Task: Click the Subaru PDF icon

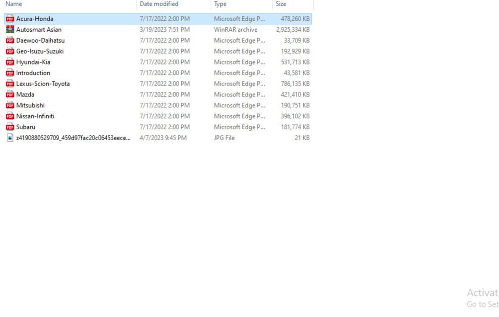Action: click(x=10, y=127)
